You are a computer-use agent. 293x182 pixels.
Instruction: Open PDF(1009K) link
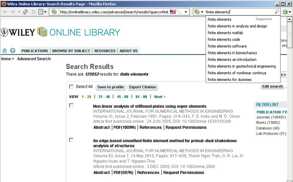[x=124, y=127]
